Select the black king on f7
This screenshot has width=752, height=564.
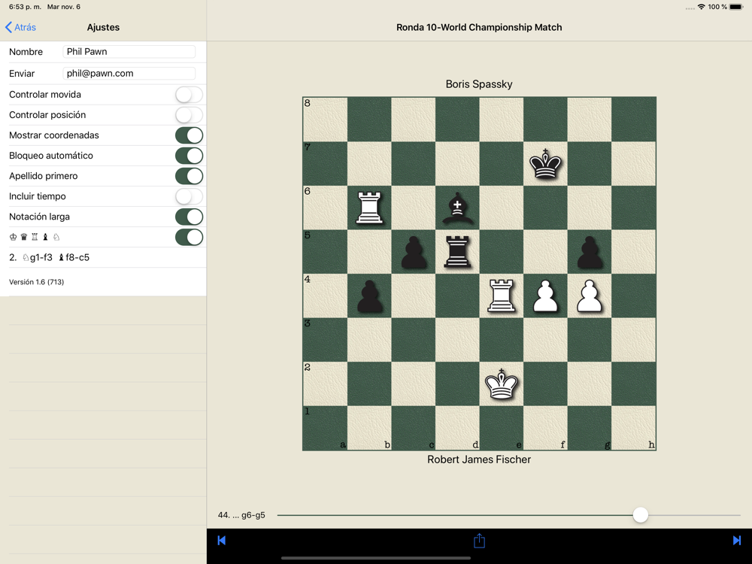tap(545, 164)
